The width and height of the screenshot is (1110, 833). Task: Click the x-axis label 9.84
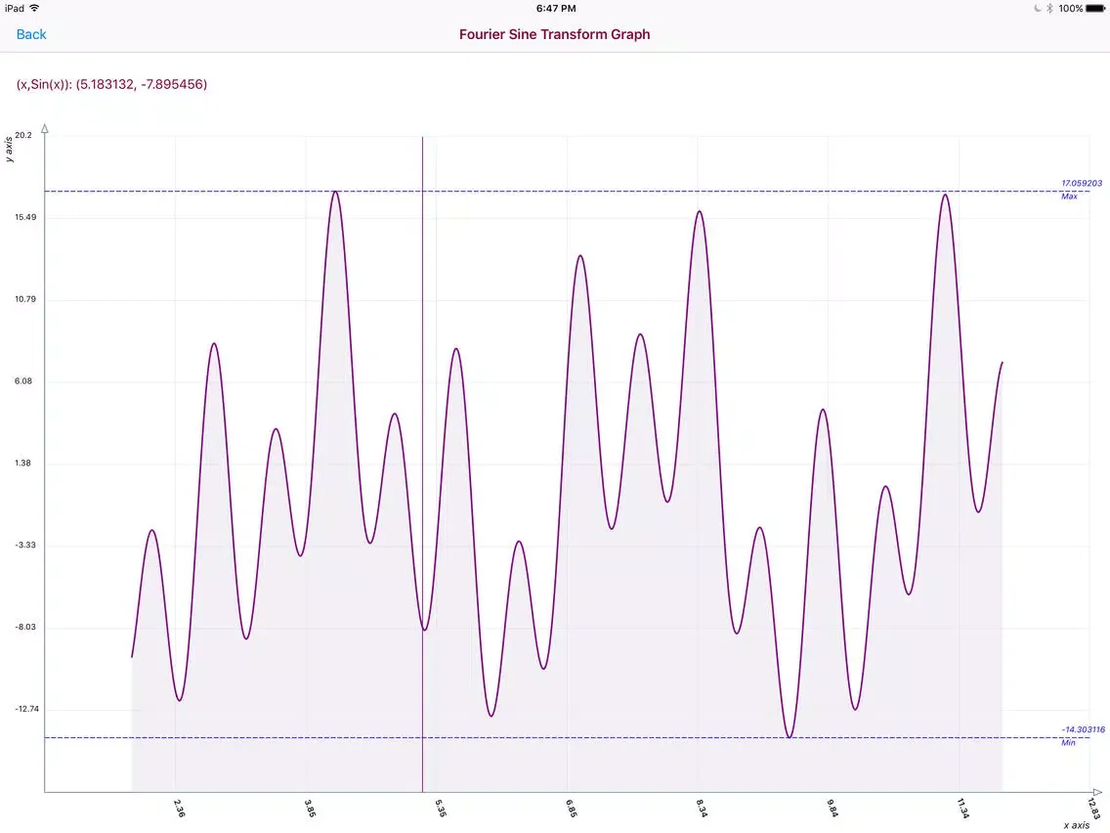[x=832, y=809]
